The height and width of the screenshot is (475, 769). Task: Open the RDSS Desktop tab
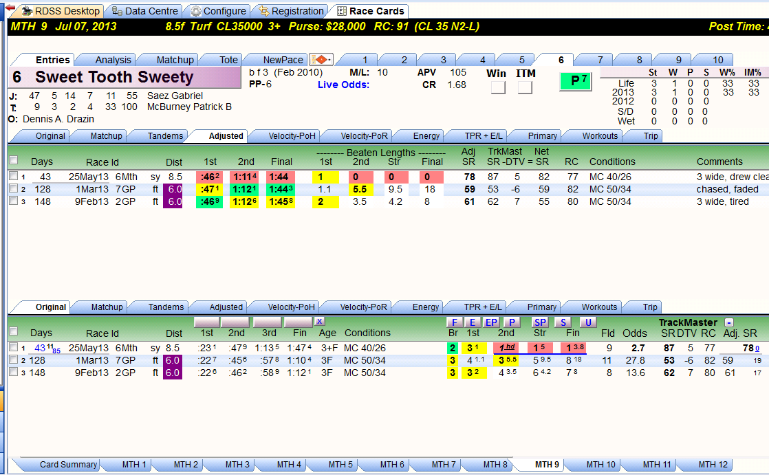click(61, 11)
